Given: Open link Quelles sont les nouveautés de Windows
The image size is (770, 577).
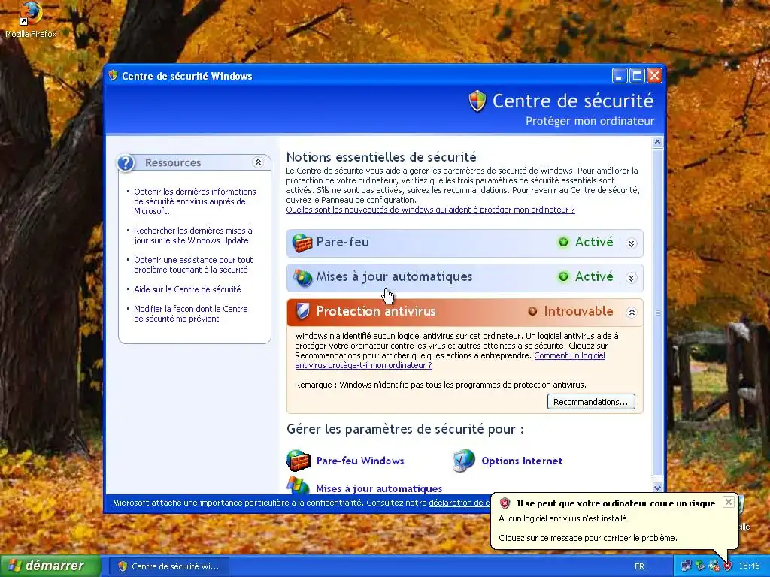Looking at the screenshot, I should click(x=430, y=210).
